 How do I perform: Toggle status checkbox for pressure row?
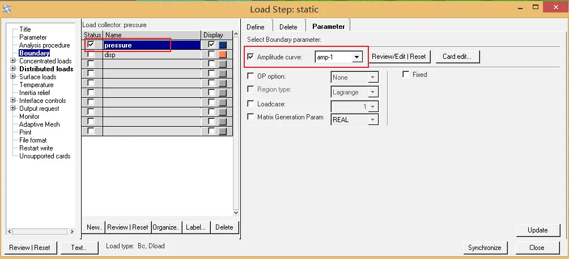[91, 45]
